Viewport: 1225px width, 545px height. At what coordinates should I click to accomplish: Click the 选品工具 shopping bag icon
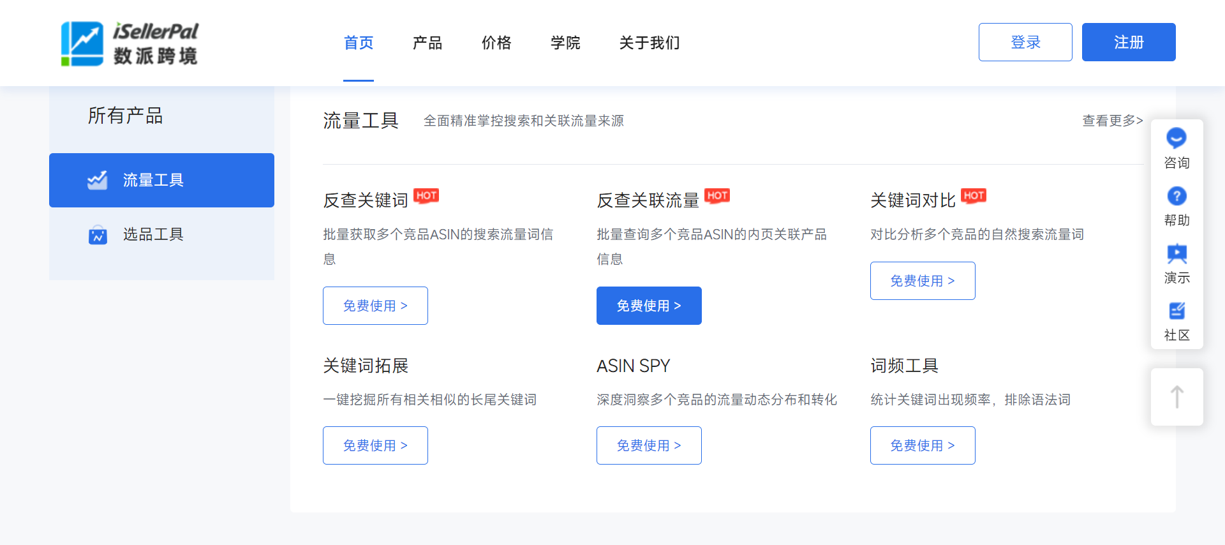98,234
